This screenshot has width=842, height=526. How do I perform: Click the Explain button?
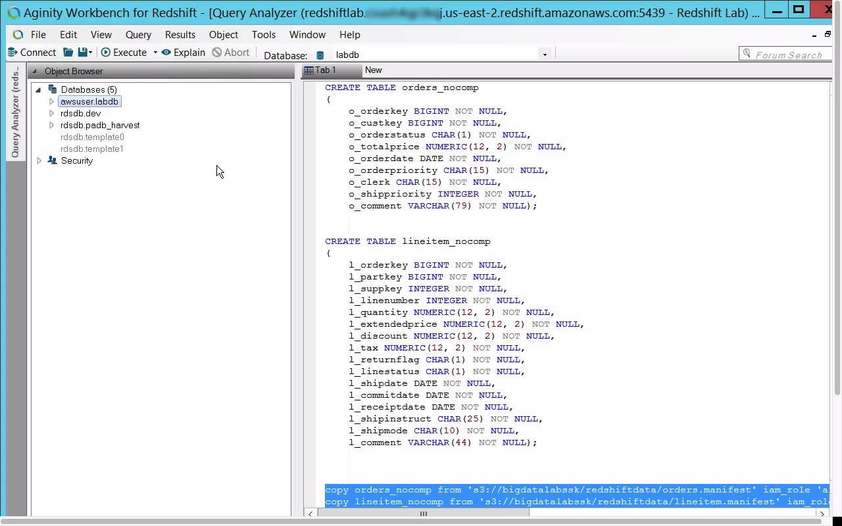point(184,53)
